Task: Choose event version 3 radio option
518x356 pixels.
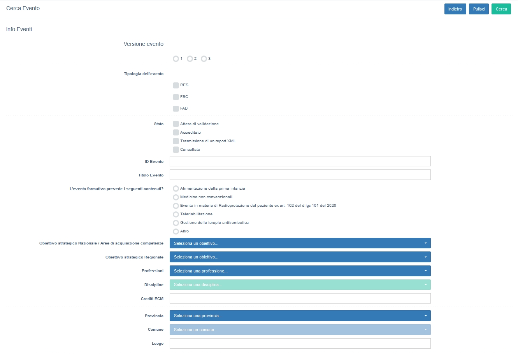Action: click(204, 59)
